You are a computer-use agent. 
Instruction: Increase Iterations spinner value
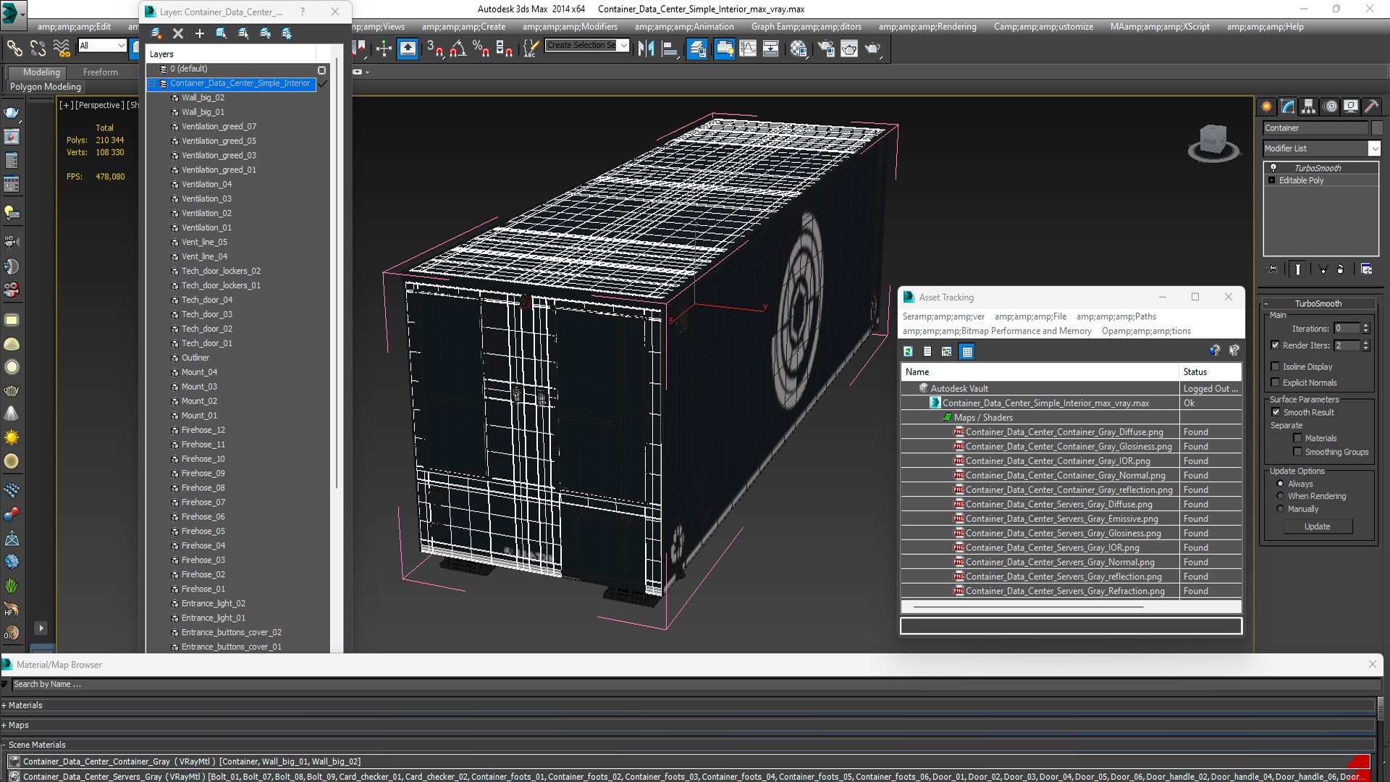[x=1365, y=325]
